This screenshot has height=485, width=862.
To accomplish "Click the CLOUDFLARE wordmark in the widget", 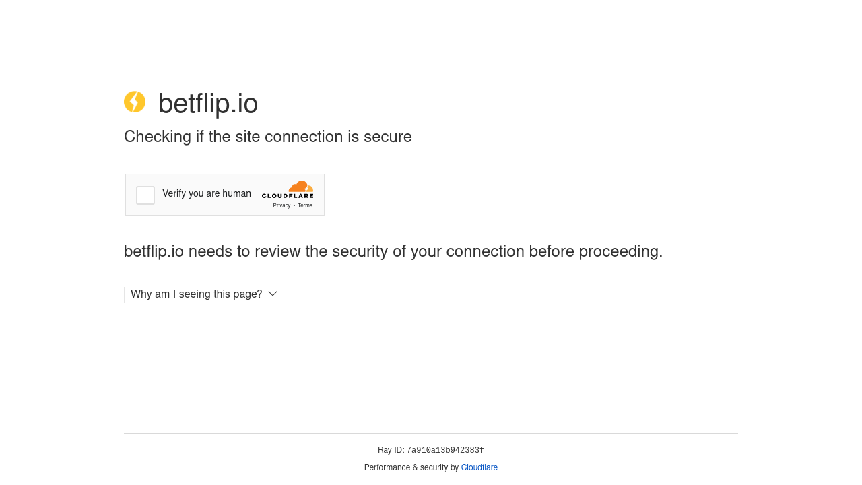I will pyautogui.click(x=288, y=196).
